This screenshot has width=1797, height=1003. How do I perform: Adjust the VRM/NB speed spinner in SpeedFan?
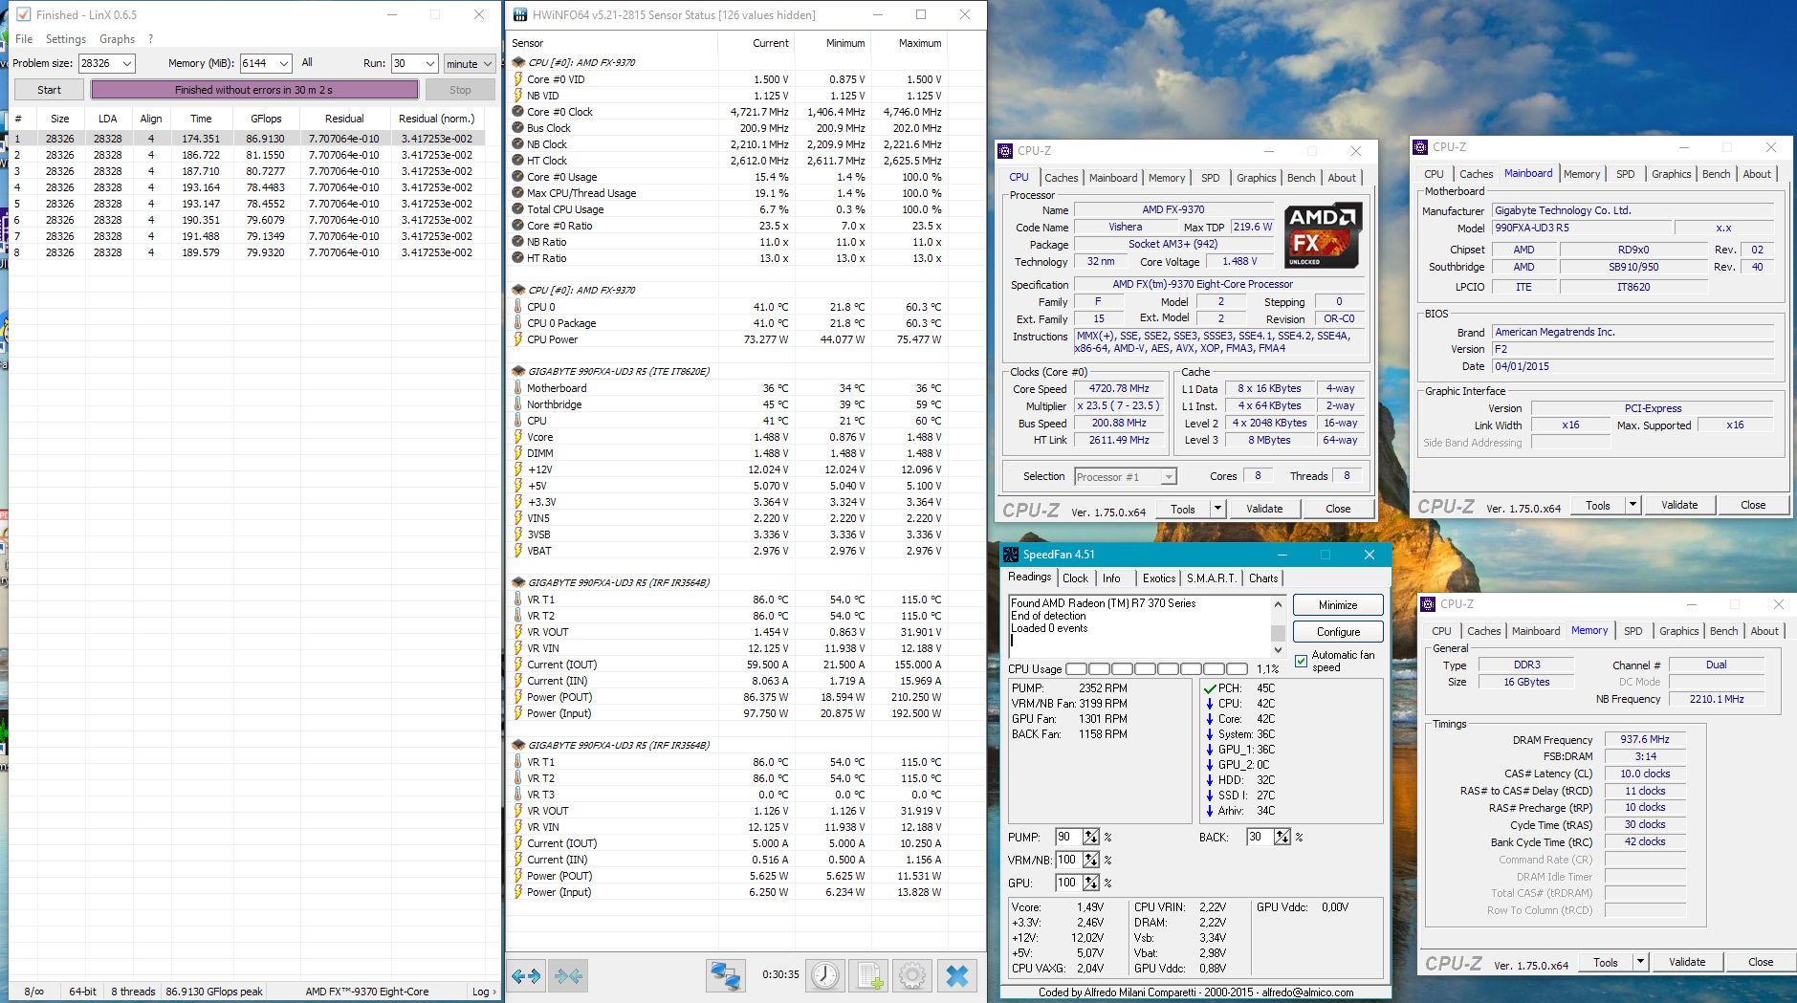click(1091, 860)
